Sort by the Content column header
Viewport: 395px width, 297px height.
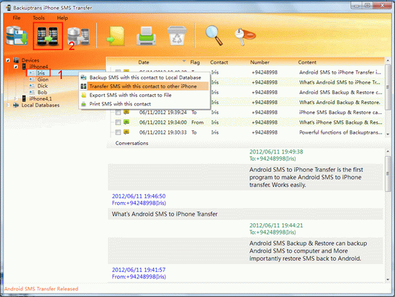click(x=307, y=62)
